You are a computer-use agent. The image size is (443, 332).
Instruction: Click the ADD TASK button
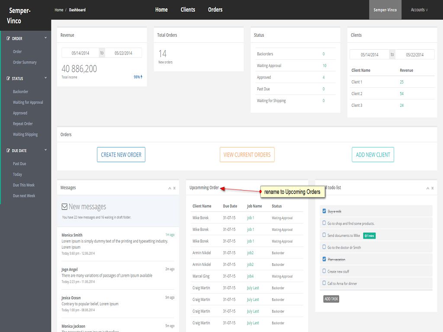(x=331, y=299)
